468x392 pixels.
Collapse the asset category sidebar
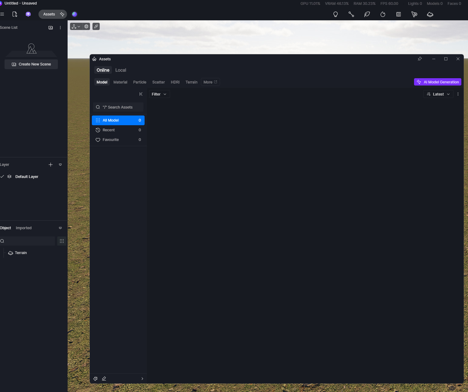point(141,94)
